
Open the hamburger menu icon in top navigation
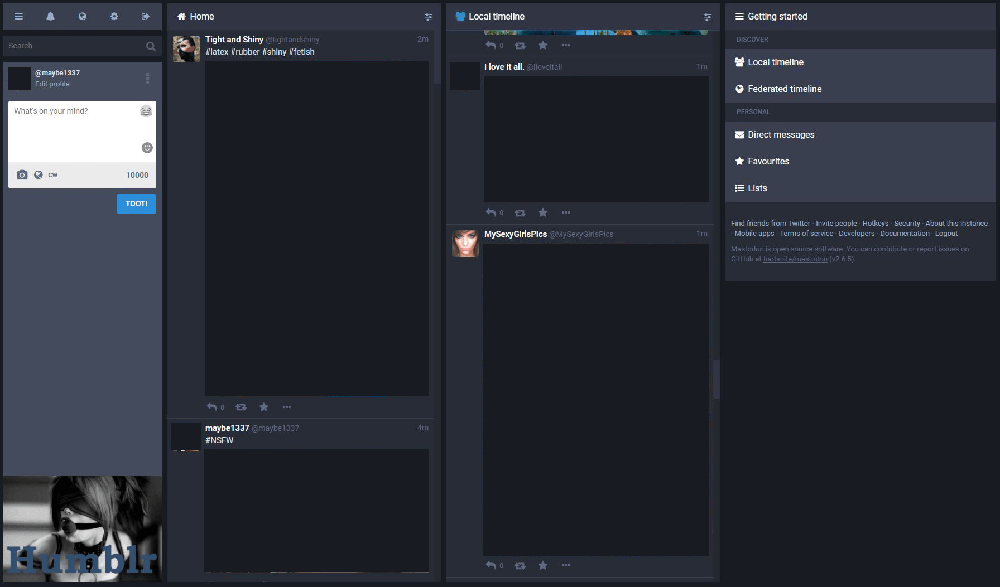tap(18, 17)
